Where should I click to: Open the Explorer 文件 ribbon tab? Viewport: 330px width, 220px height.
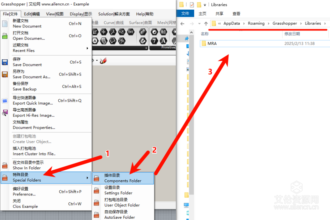click(185, 14)
